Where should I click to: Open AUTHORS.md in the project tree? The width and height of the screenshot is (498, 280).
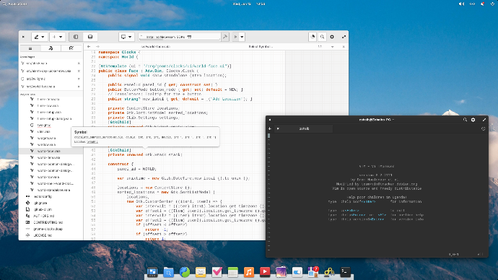click(x=51, y=216)
